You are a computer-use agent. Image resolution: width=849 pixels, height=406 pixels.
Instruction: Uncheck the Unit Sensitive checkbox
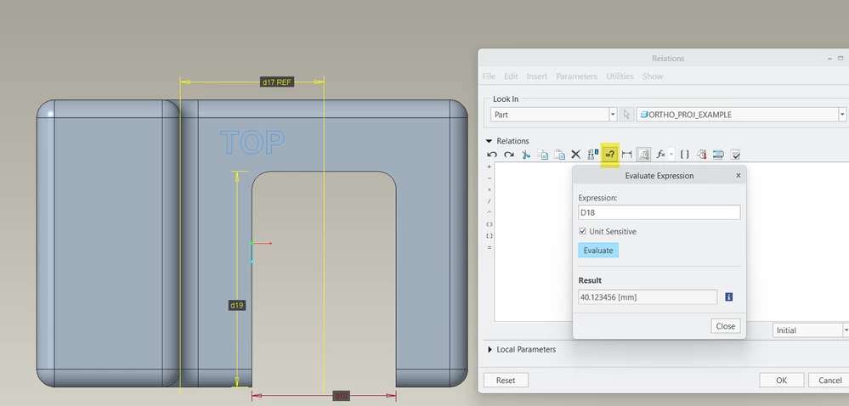[583, 231]
